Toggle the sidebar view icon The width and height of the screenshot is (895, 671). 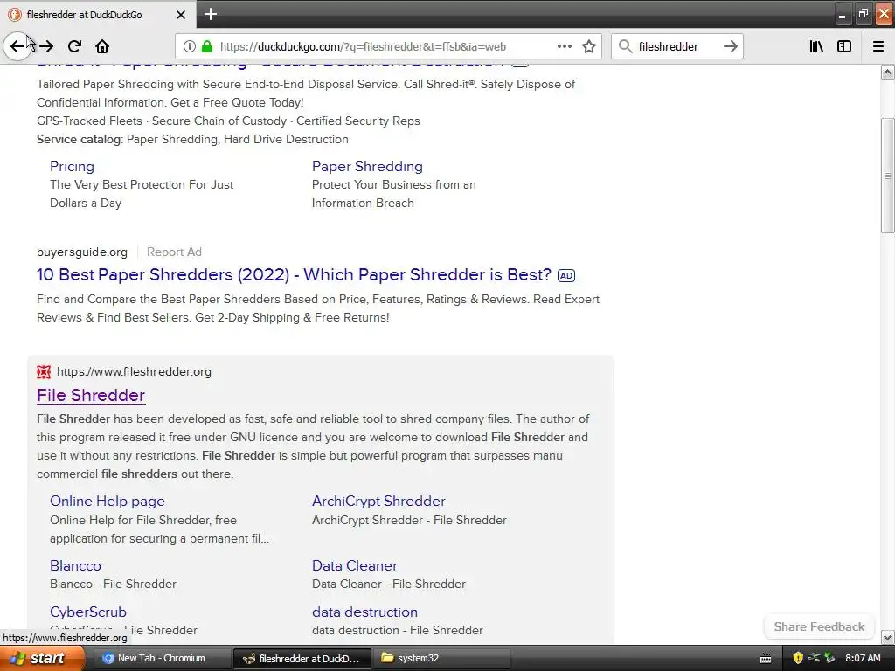tap(844, 46)
